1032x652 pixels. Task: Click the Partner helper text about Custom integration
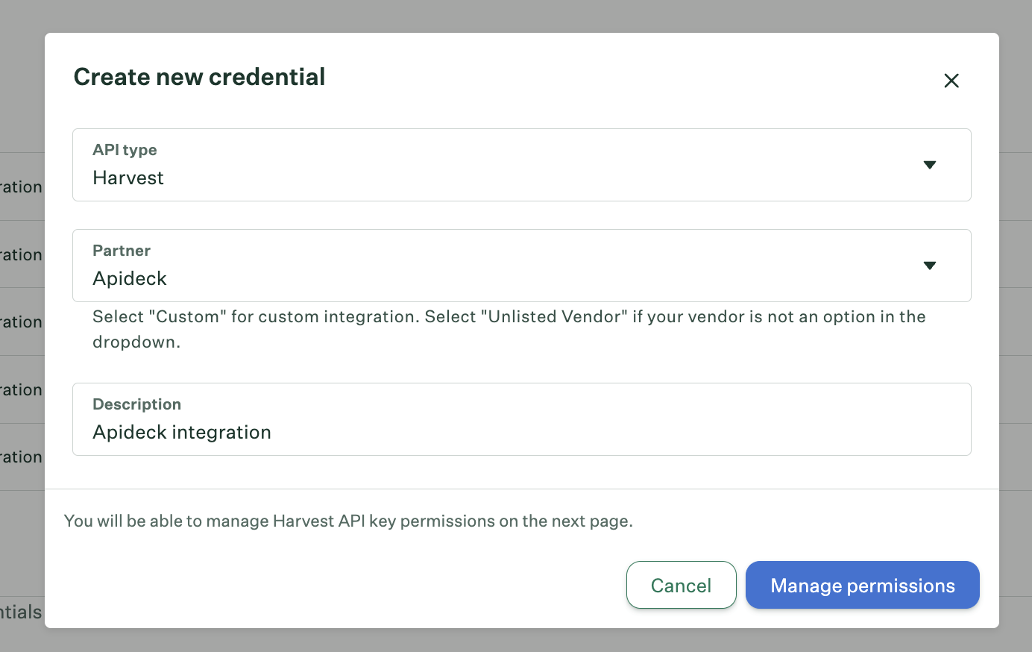click(x=509, y=329)
